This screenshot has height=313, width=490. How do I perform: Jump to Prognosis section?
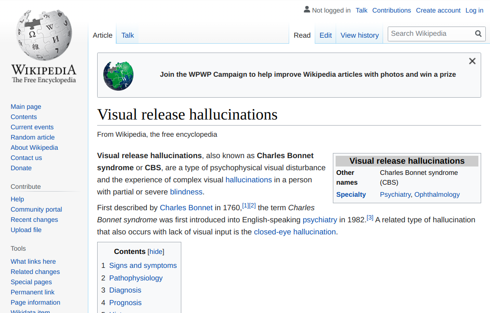pyautogui.click(x=126, y=303)
